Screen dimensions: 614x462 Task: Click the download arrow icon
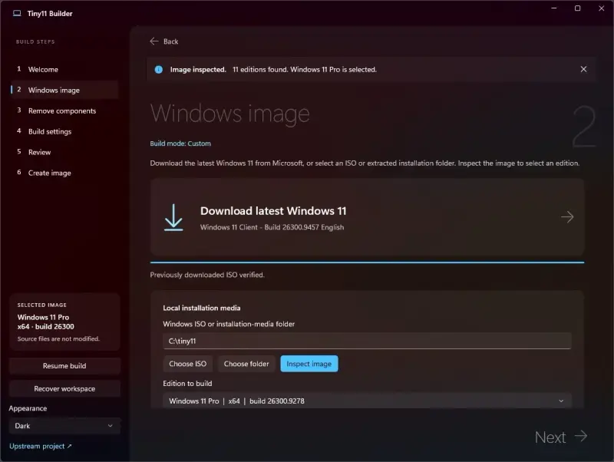point(173,217)
